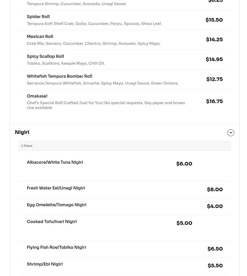Pick Albacore/White Tuna Nigiri

[55, 162]
